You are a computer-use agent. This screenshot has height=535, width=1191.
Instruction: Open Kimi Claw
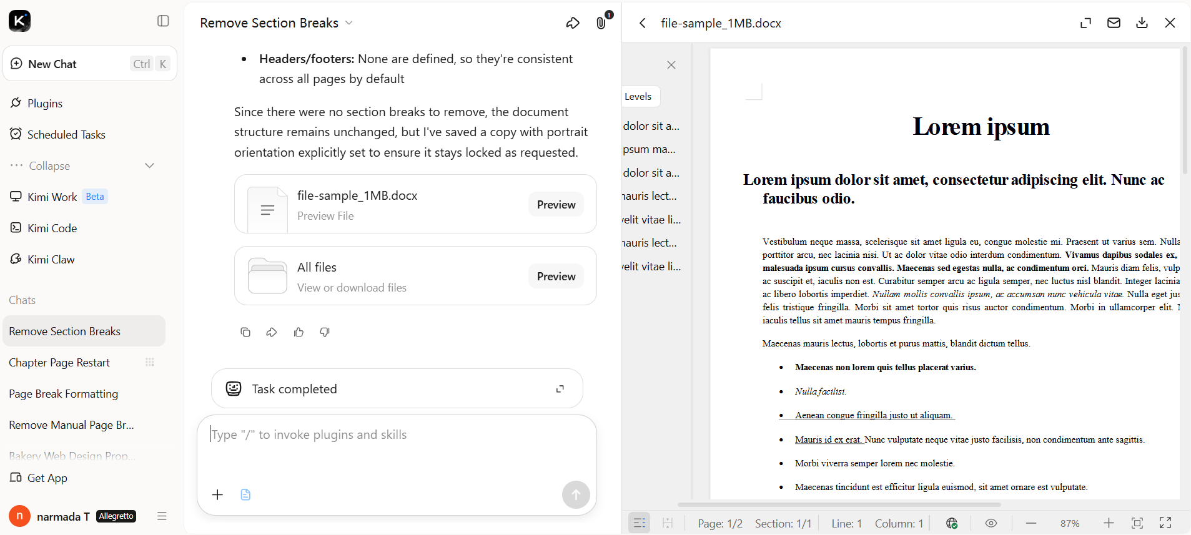tap(51, 259)
